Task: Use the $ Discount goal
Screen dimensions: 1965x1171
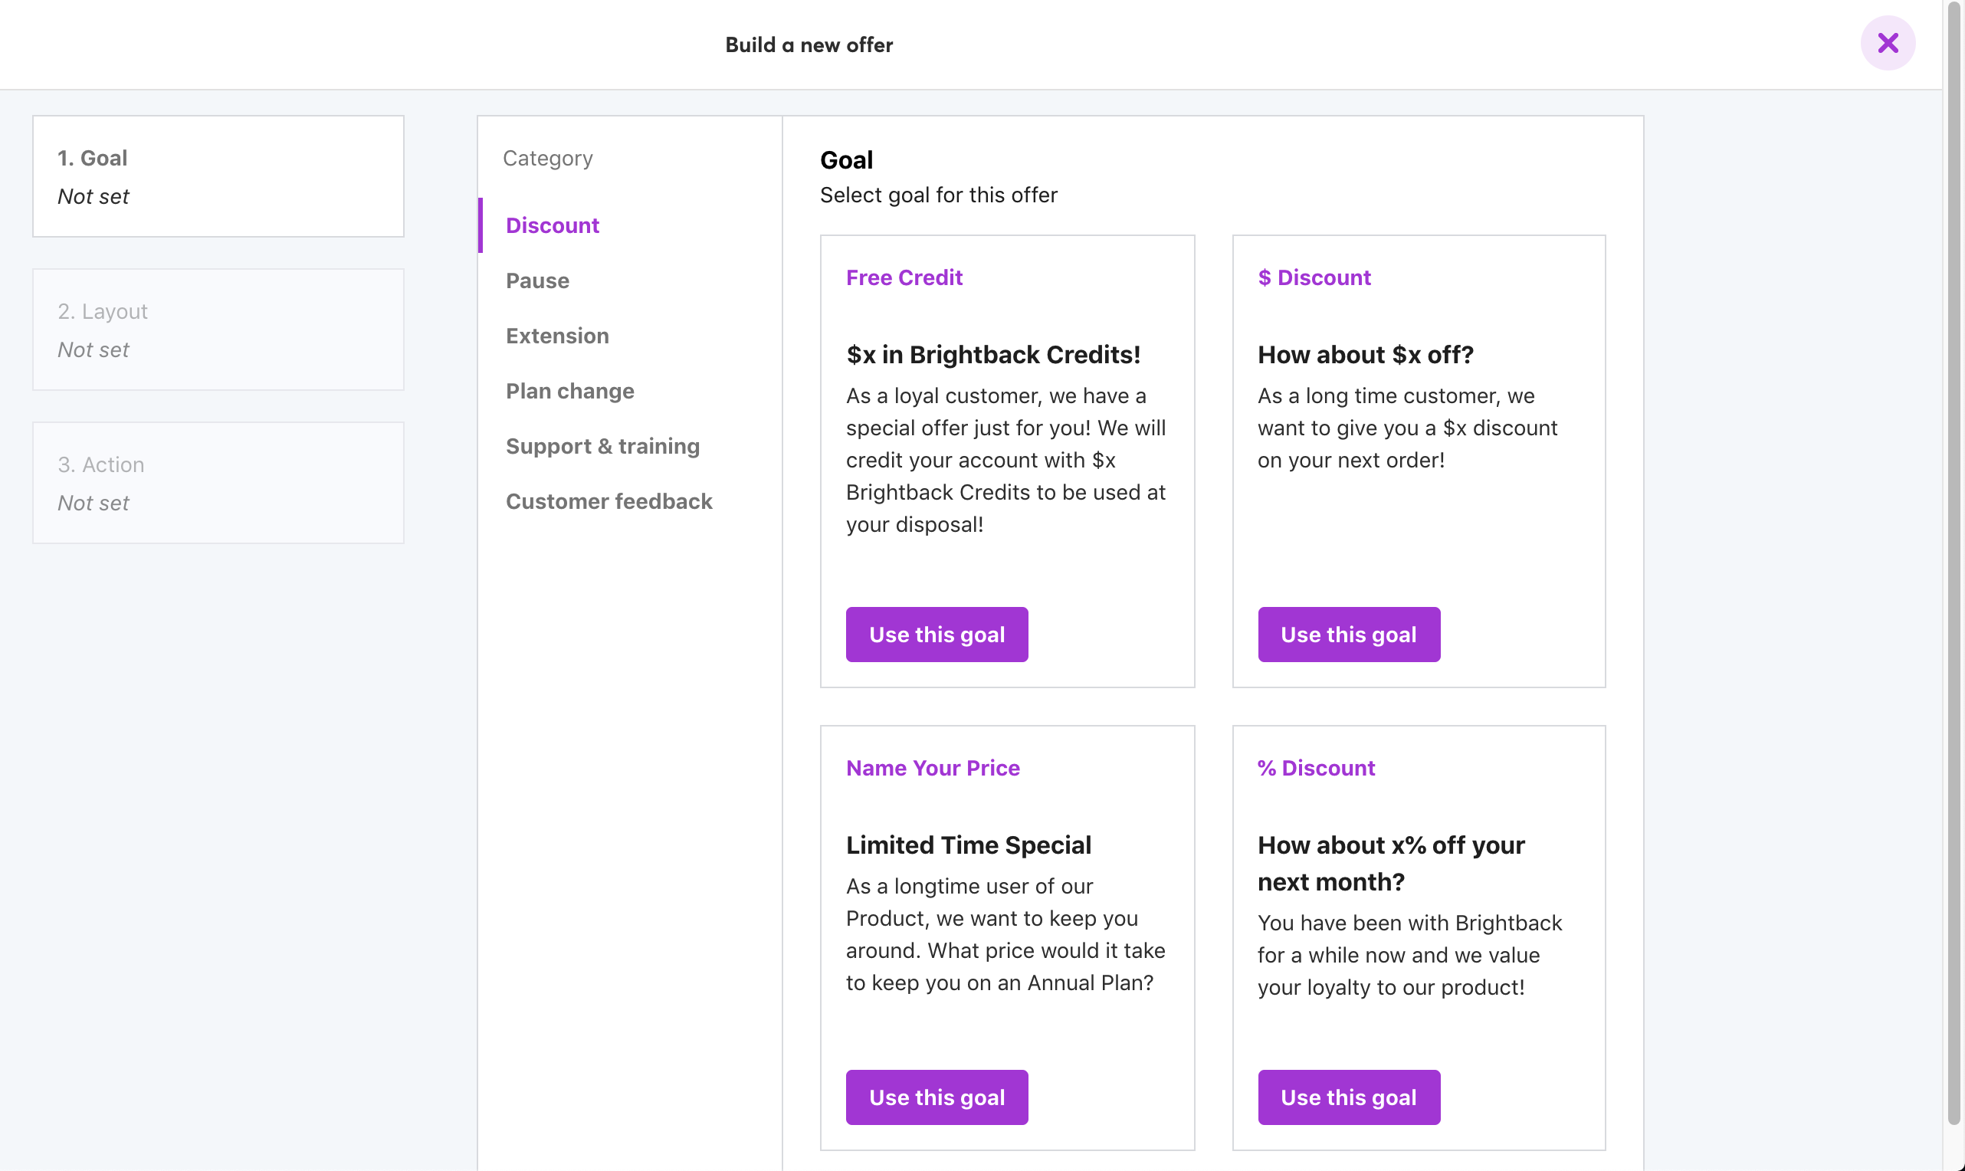Action: (1347, 635)
